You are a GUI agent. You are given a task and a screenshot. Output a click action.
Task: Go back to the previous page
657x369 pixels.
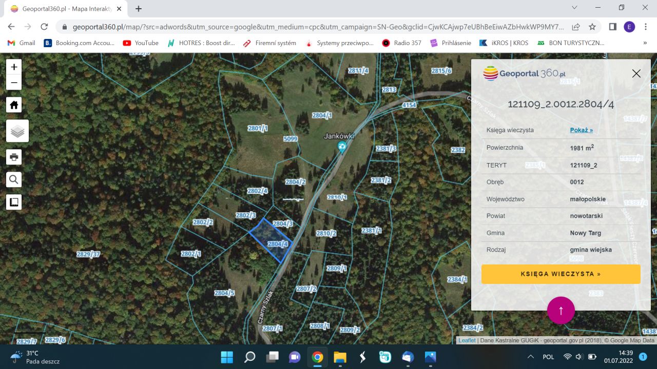tap(11, 27)
